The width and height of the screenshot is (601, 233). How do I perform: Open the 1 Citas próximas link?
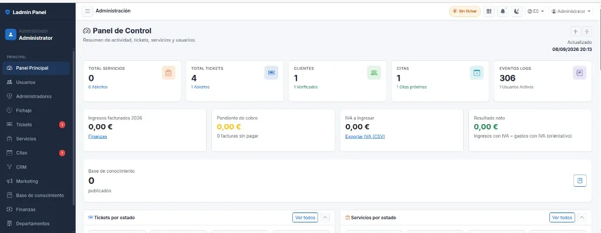click(411, 87)
